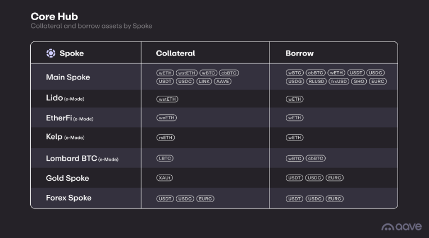The height and width of the screenshot is (238, 429).
Task: Open the Gold Spoke row label
Action: click(67, 178)
